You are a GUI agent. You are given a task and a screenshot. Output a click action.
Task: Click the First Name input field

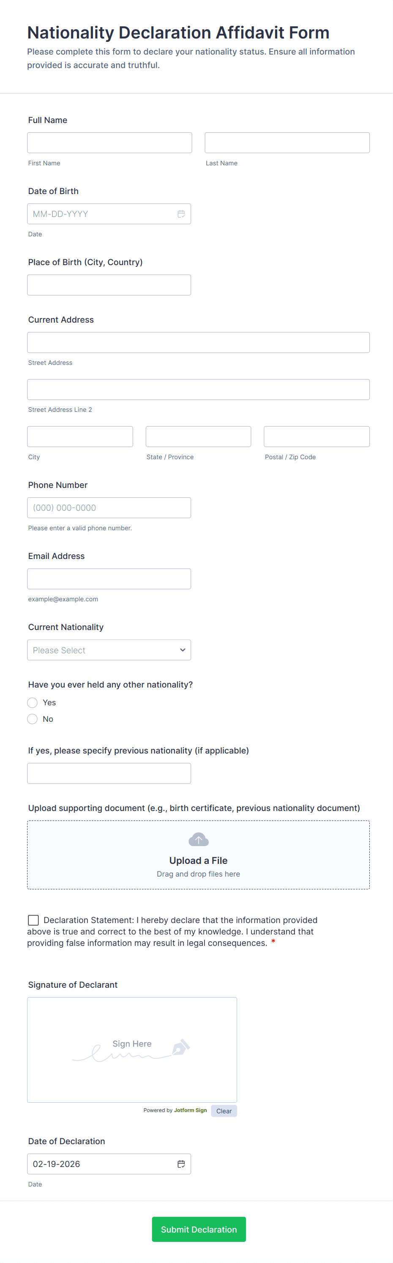tap(109, 142)
